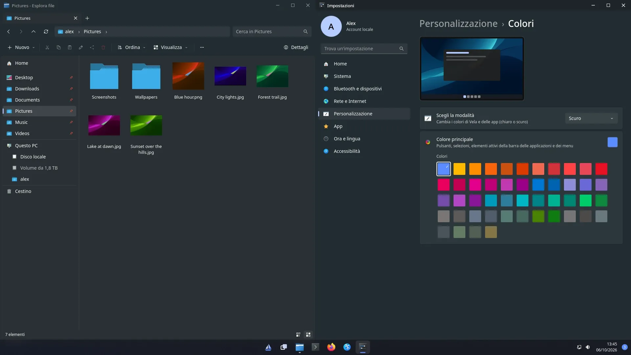Open the notification badge showing 3
Screen dimensions: 631x355
coord(625,347)
